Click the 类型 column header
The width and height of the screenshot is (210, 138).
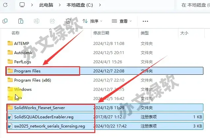tap(145, 33)
